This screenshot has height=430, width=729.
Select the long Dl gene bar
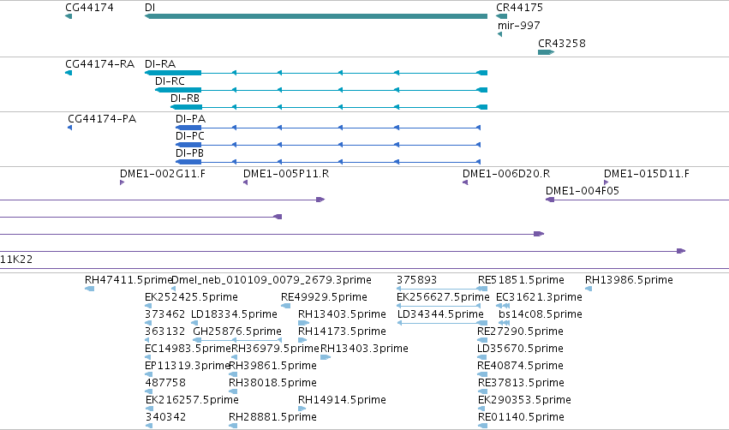click(x=316, y=17)
